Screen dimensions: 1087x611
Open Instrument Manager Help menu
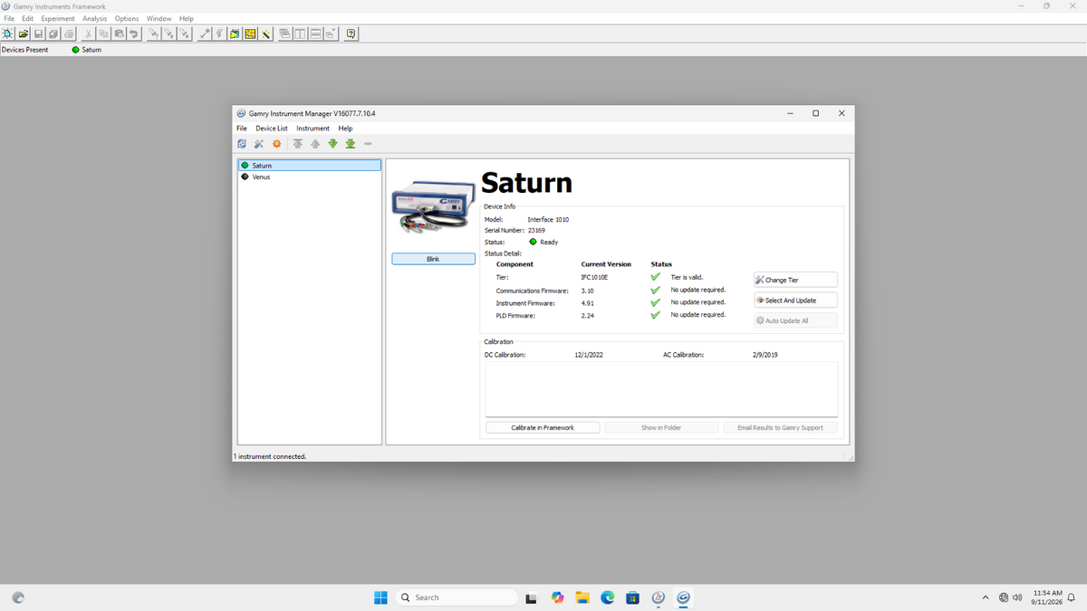tap(345, 129)
